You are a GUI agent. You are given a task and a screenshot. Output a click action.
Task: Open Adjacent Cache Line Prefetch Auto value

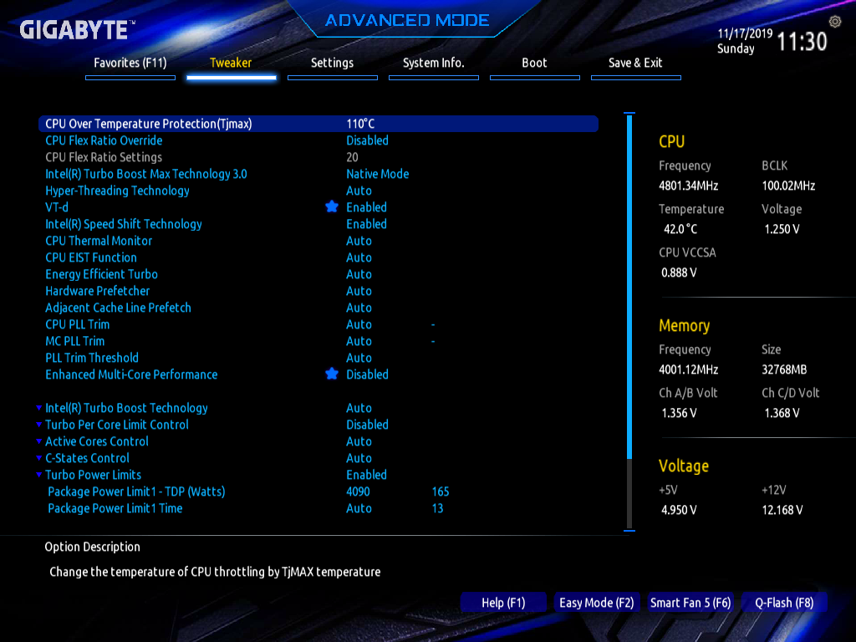click(359, 308)
